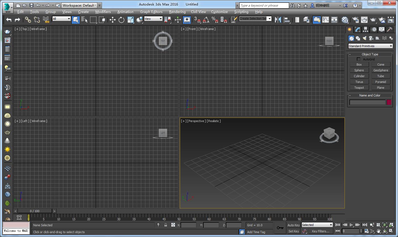Click the search keyword or phrase field
The height and width of the screenshot is (237, 398).
(x=264, y=6)
